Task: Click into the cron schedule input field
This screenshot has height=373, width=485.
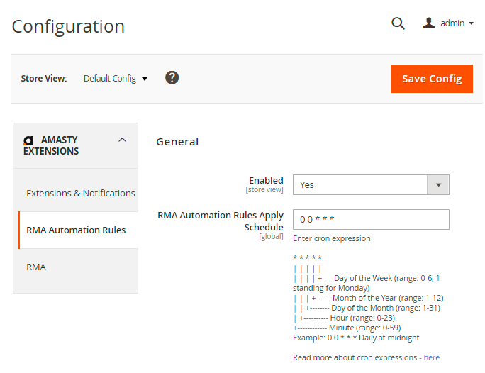Action: coord(371,220)
